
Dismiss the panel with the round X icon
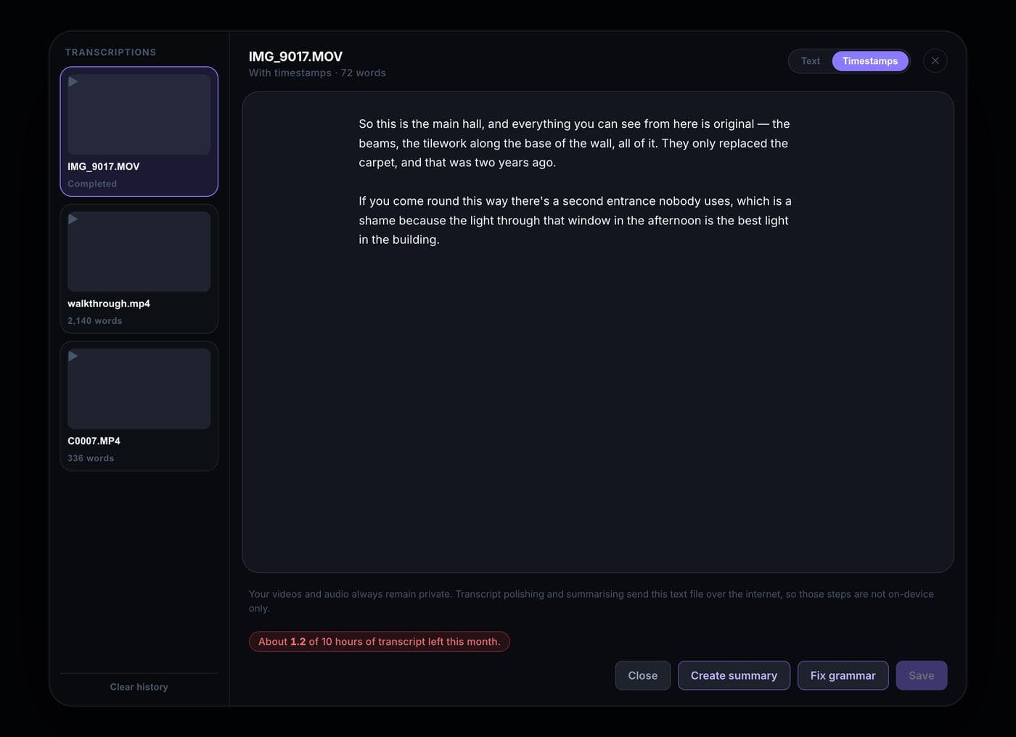tap(935, 61)
